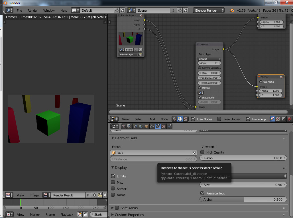This screenshot has height=218, width=293.
Task: Toggle the timeline lock icon
Action: [x=86, y=214]
